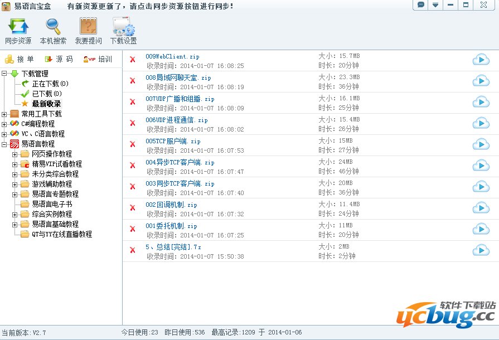Open 本机搜索 local search tool

click(x=53, y=31)
